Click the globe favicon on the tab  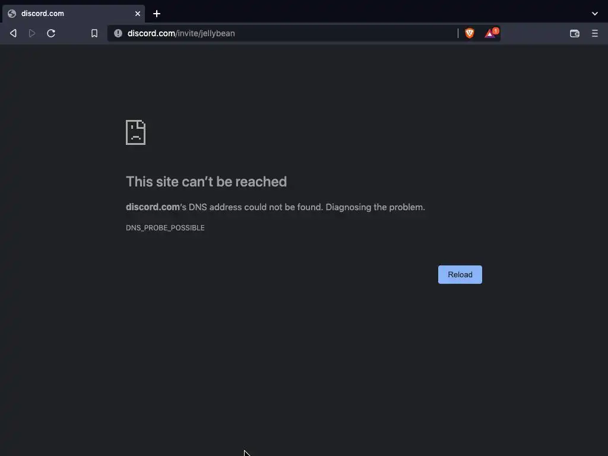(12, 14)
